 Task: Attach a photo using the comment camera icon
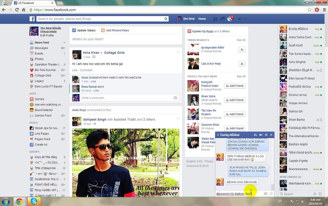point(175,98)
